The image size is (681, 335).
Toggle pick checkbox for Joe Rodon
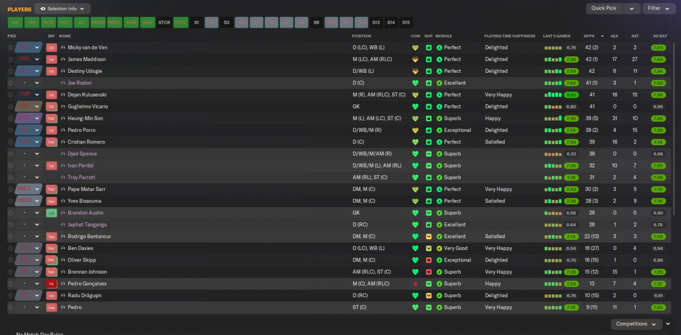click(x=11, y=83)
